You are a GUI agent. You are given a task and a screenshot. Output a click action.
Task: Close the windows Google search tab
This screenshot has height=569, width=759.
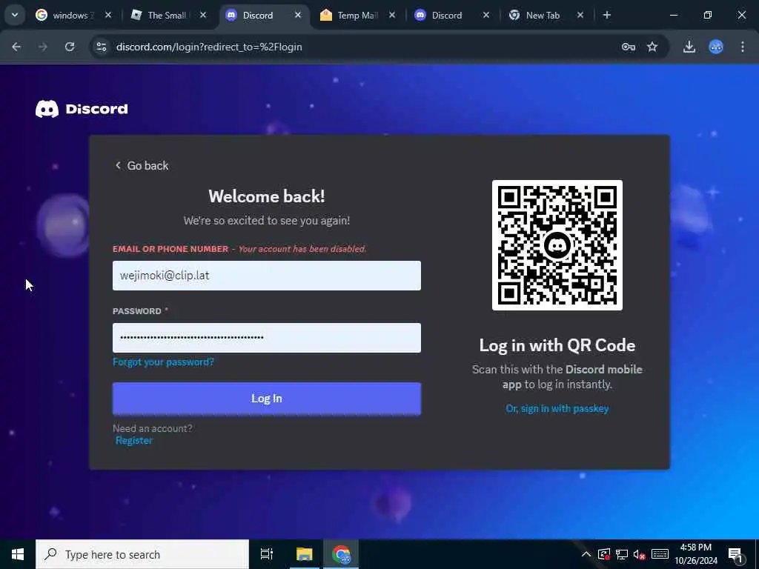108,15
